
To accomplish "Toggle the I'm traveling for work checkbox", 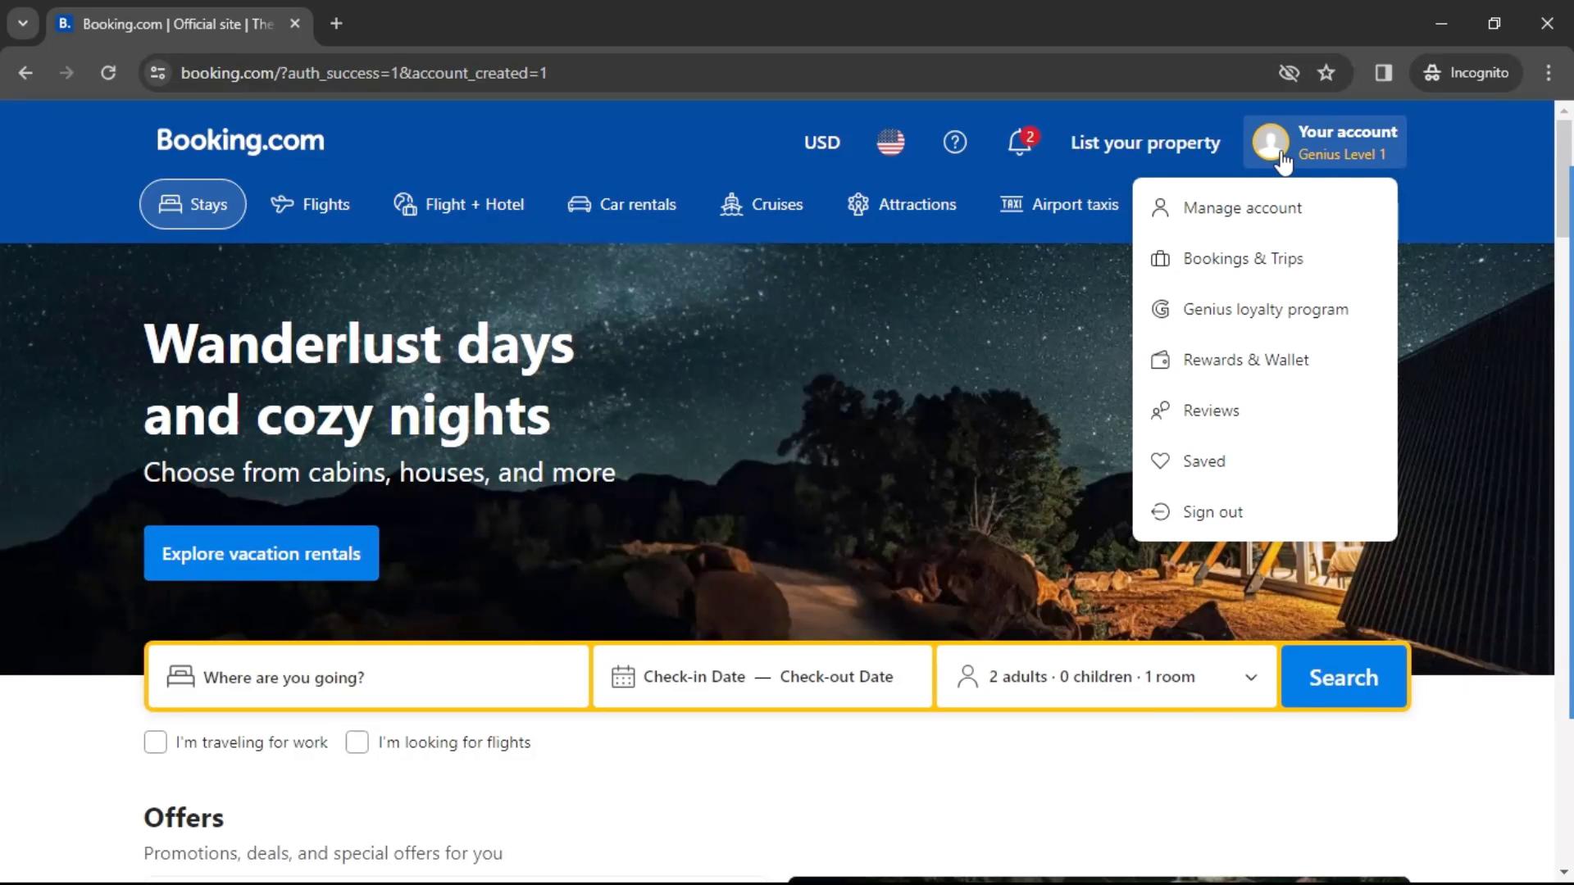I will point(155,742).
